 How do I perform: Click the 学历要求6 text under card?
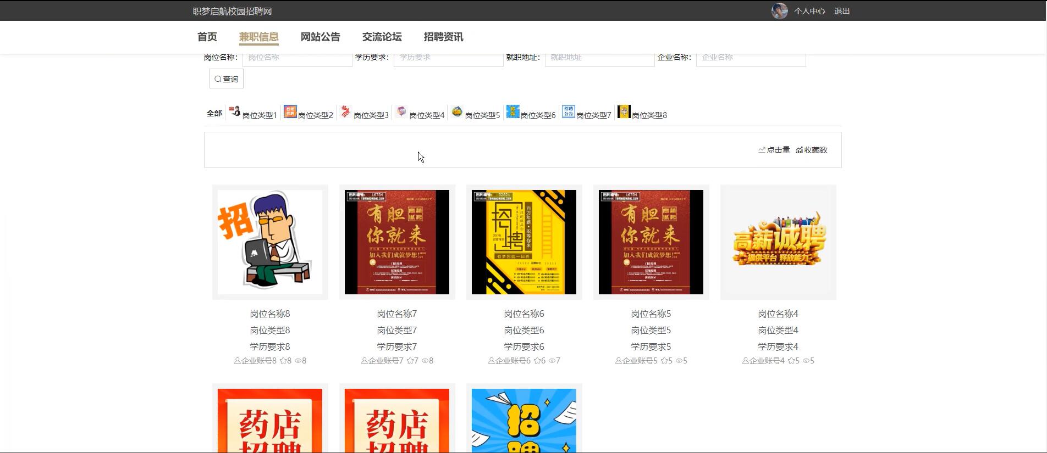click(524, 347)
